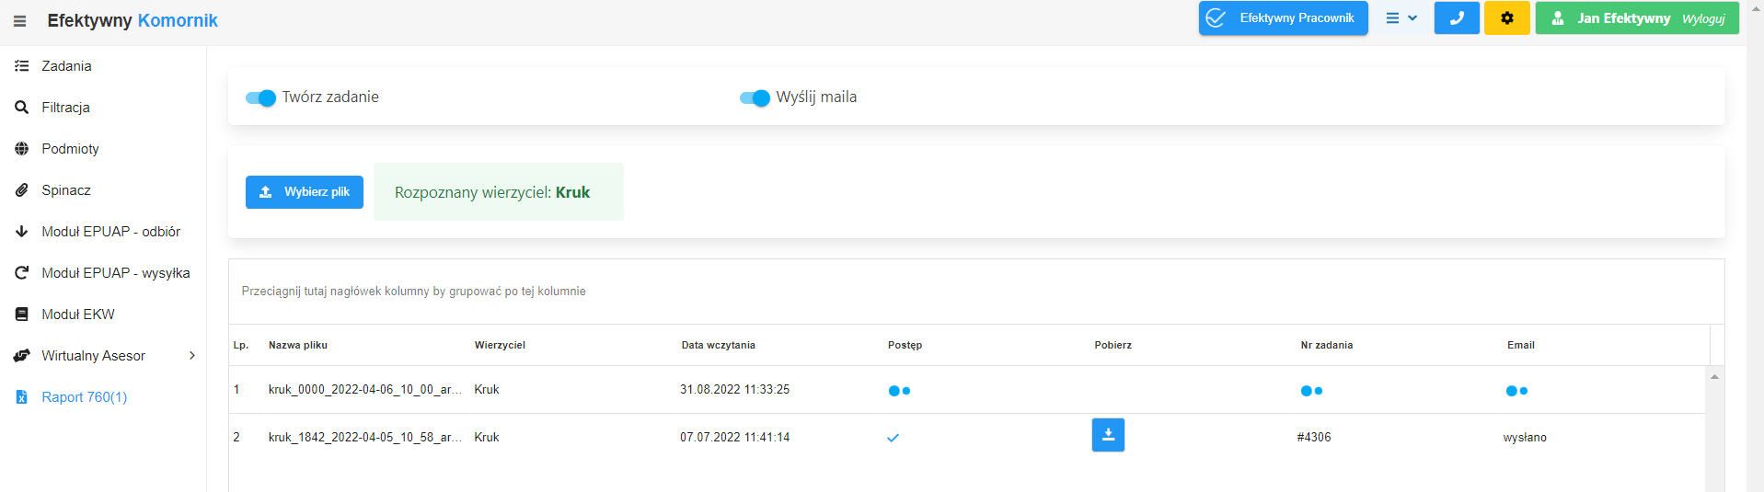Click the Spinacz paperclip icon
The width and height of the screenshot is (1764, 492).
(22, 190)
